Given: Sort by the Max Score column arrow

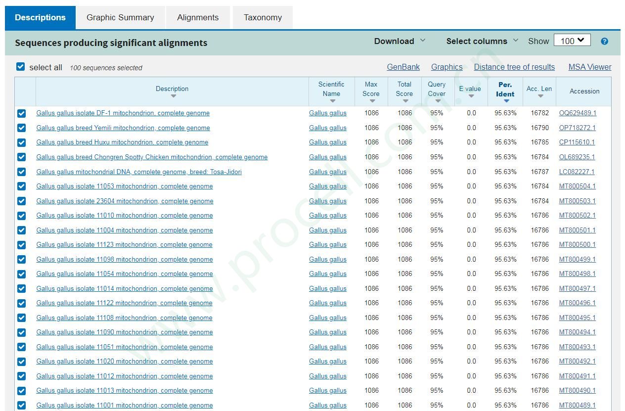Looking at the screenshot, I should tap(372, 101).
